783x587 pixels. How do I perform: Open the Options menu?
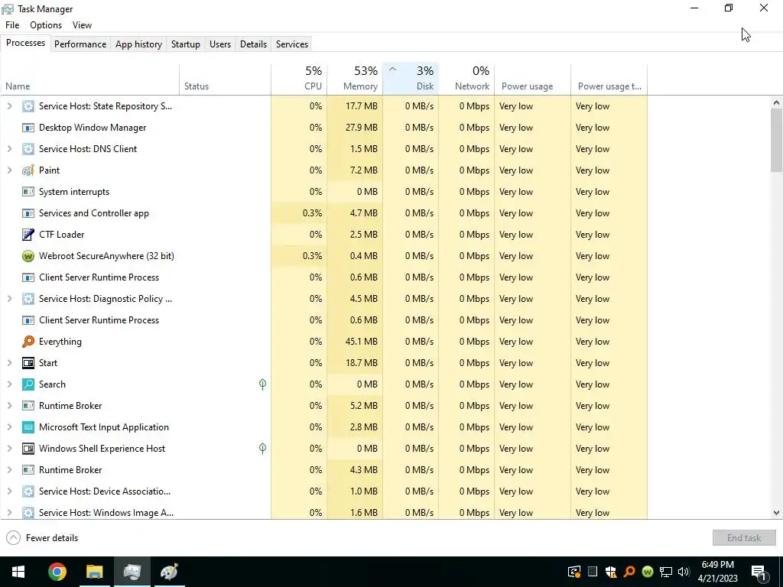click(x=46, y=25)
